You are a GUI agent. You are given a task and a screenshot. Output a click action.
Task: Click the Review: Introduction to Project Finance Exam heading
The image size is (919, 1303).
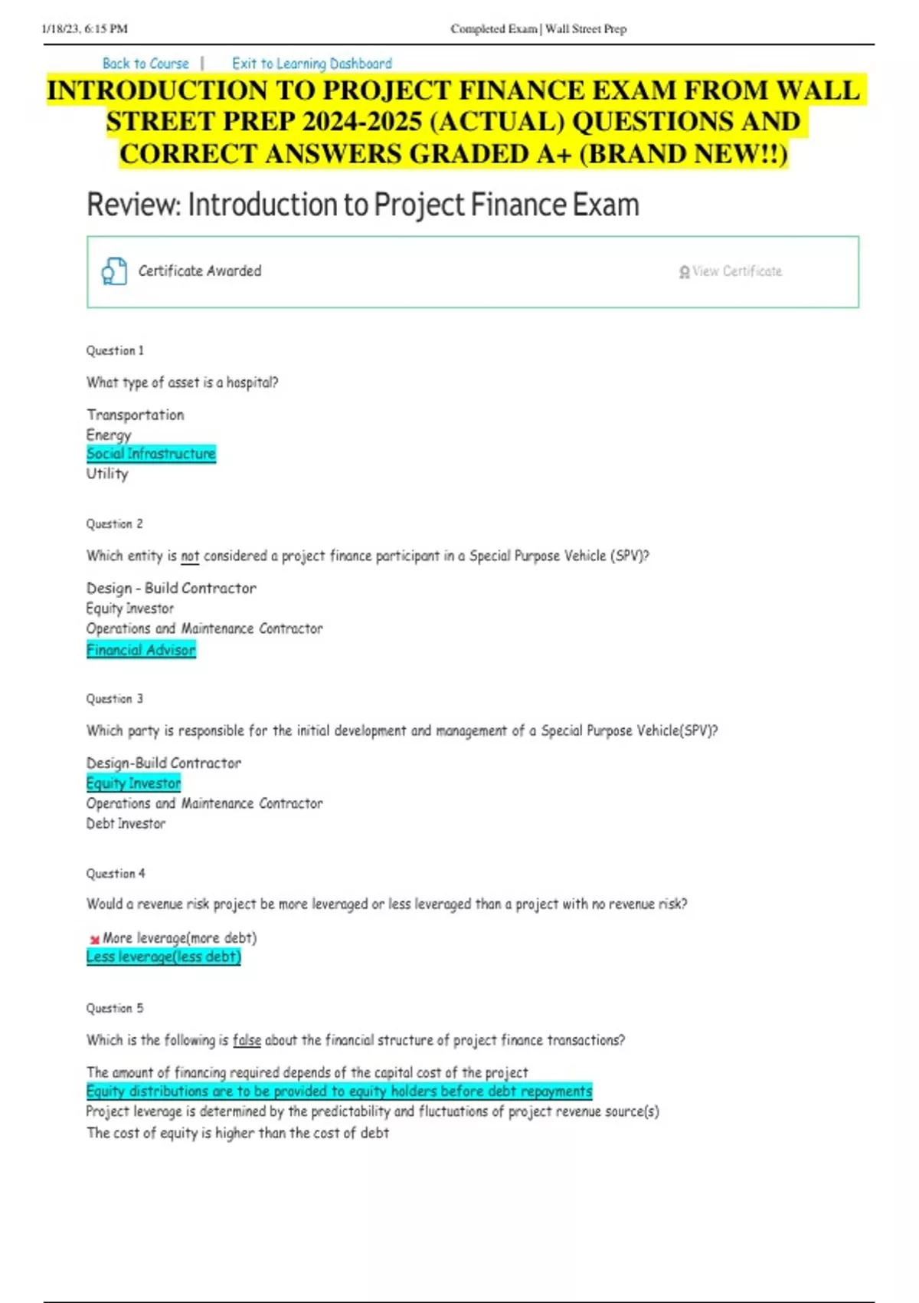click(x=362, y=205)
